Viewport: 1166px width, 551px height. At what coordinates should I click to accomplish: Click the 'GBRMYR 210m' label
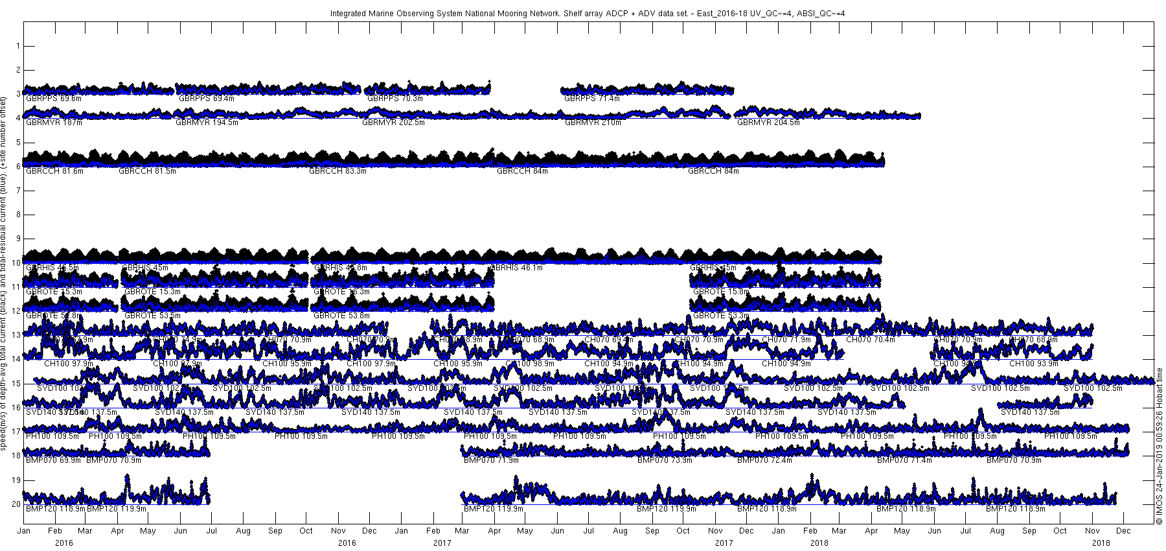(x=592, y=123)
